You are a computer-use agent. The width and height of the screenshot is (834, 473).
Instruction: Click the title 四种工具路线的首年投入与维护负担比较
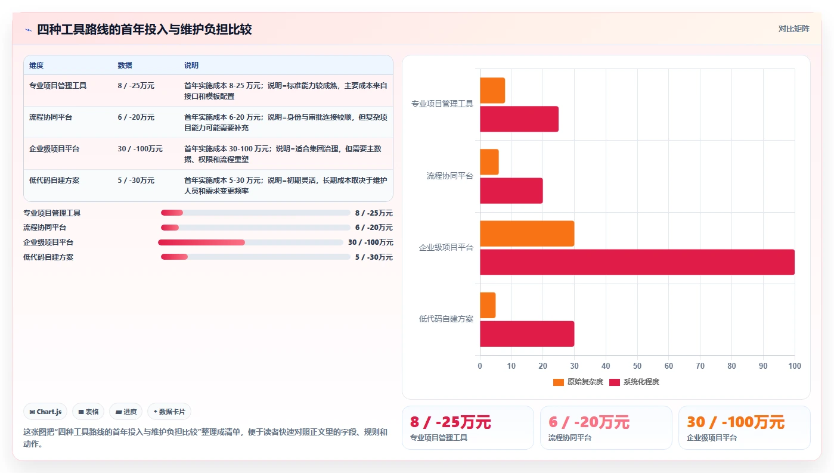(144, 30)
